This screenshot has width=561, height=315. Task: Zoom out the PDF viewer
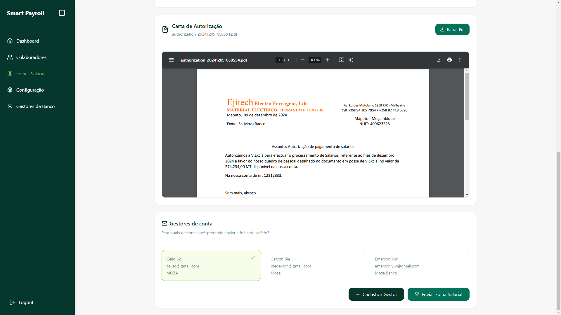[303, 60]
